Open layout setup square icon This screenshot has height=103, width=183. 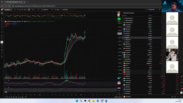(146, 9)
